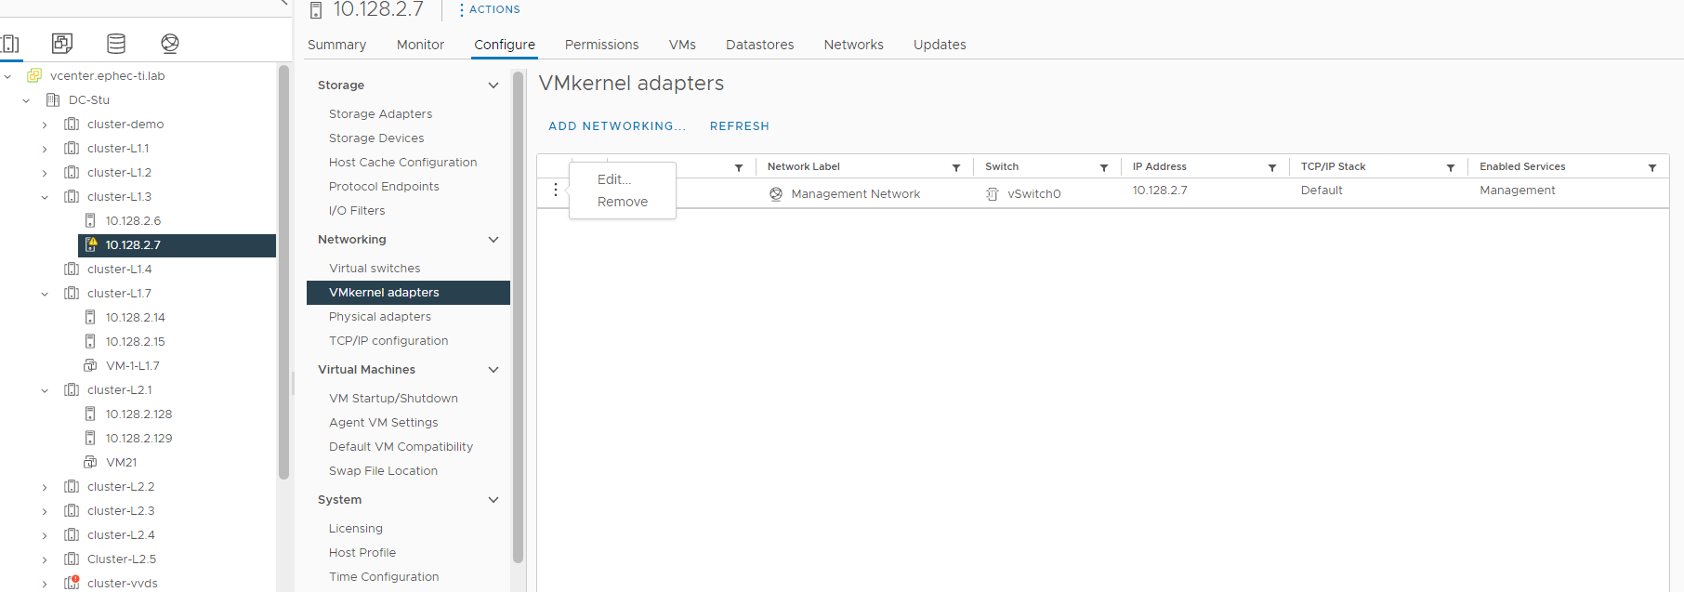
Task: Click the virtual machine icon beside VM-1-L1.7
Action: click(x=90, y=365)
